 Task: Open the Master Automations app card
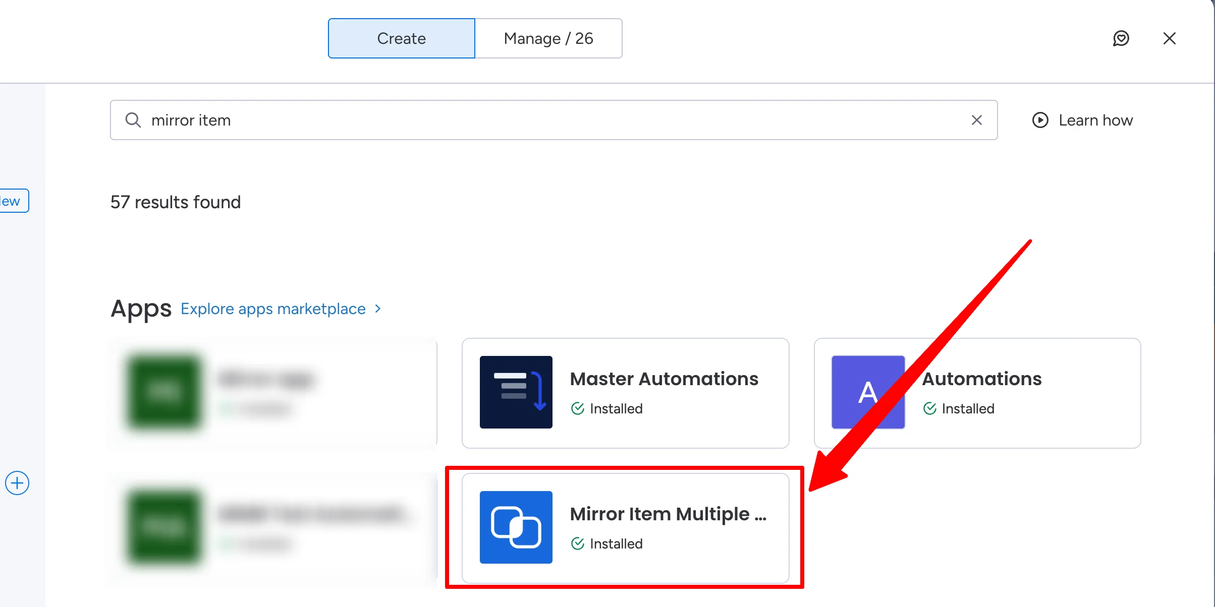click(x=625, y=393)
